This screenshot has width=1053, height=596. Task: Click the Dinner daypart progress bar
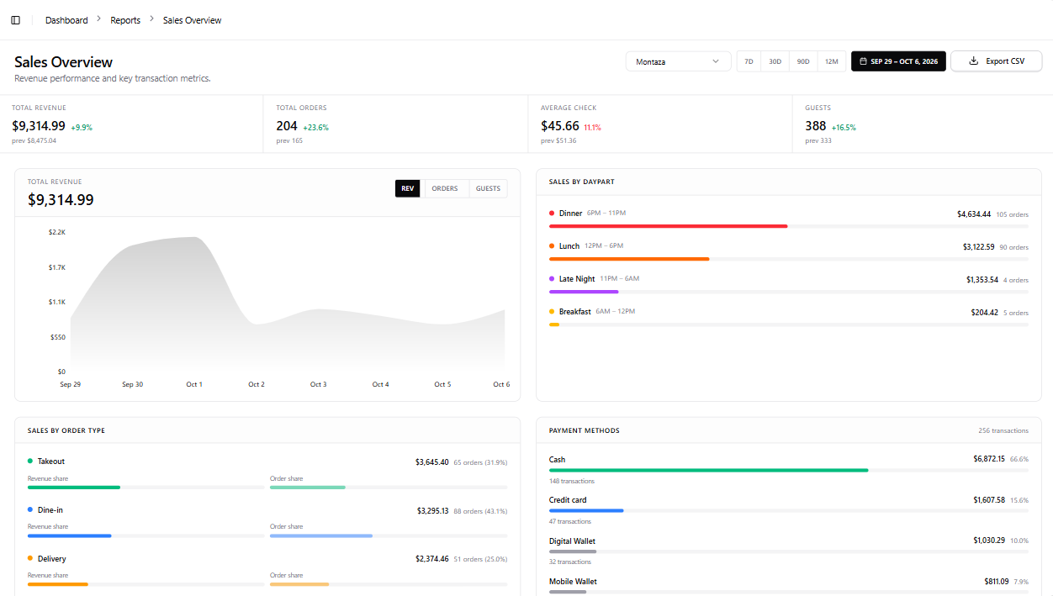point(788,226)
